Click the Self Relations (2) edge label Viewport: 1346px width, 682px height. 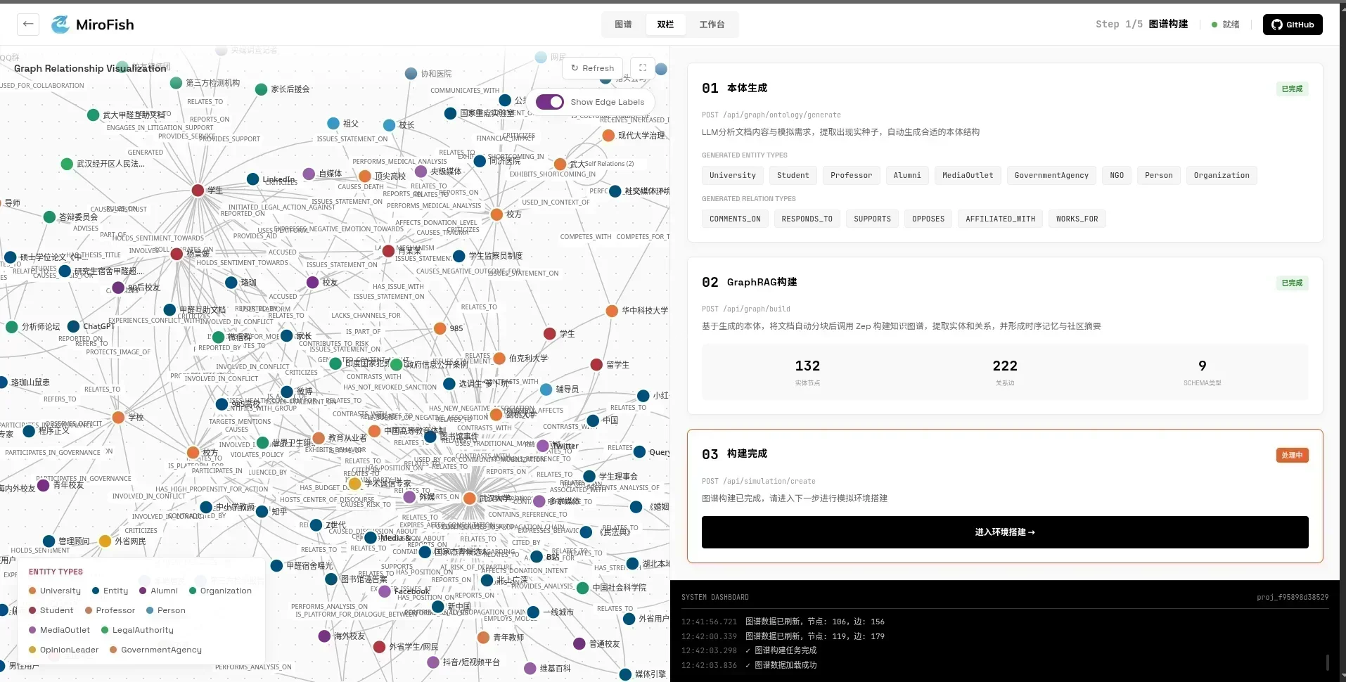[x=609, y=164]
